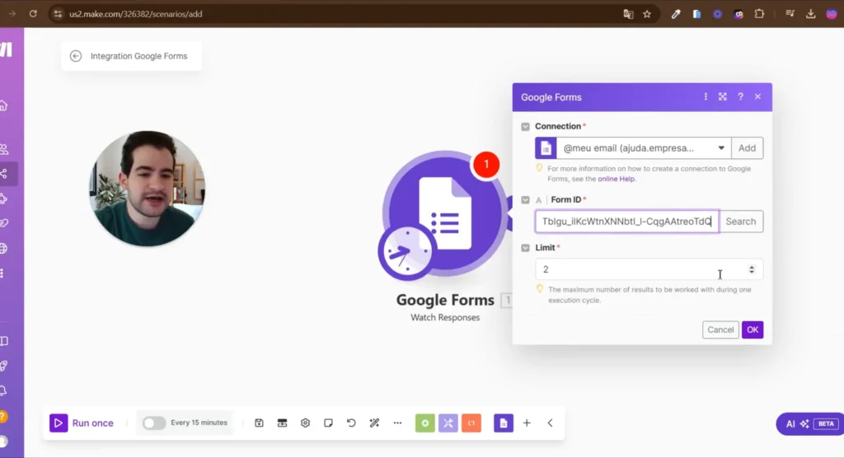The width and height of the screenshot is (844, 458).
Task: Click the Integration Google Forms scenario title
Action: tap(138, 56)
